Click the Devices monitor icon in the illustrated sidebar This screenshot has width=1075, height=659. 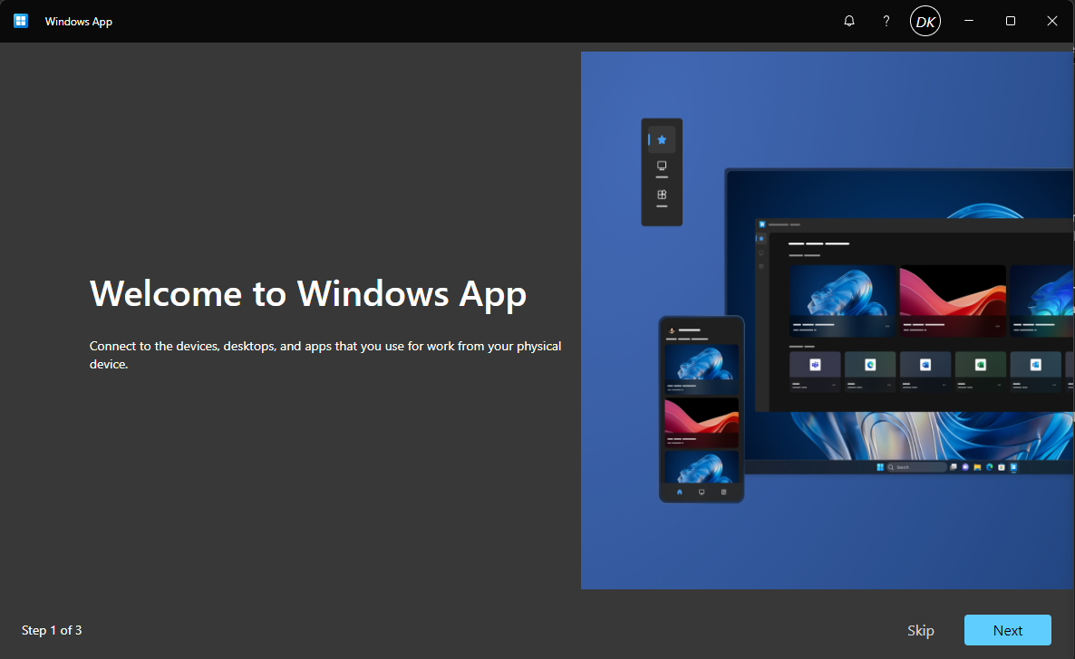pos(661,166)
